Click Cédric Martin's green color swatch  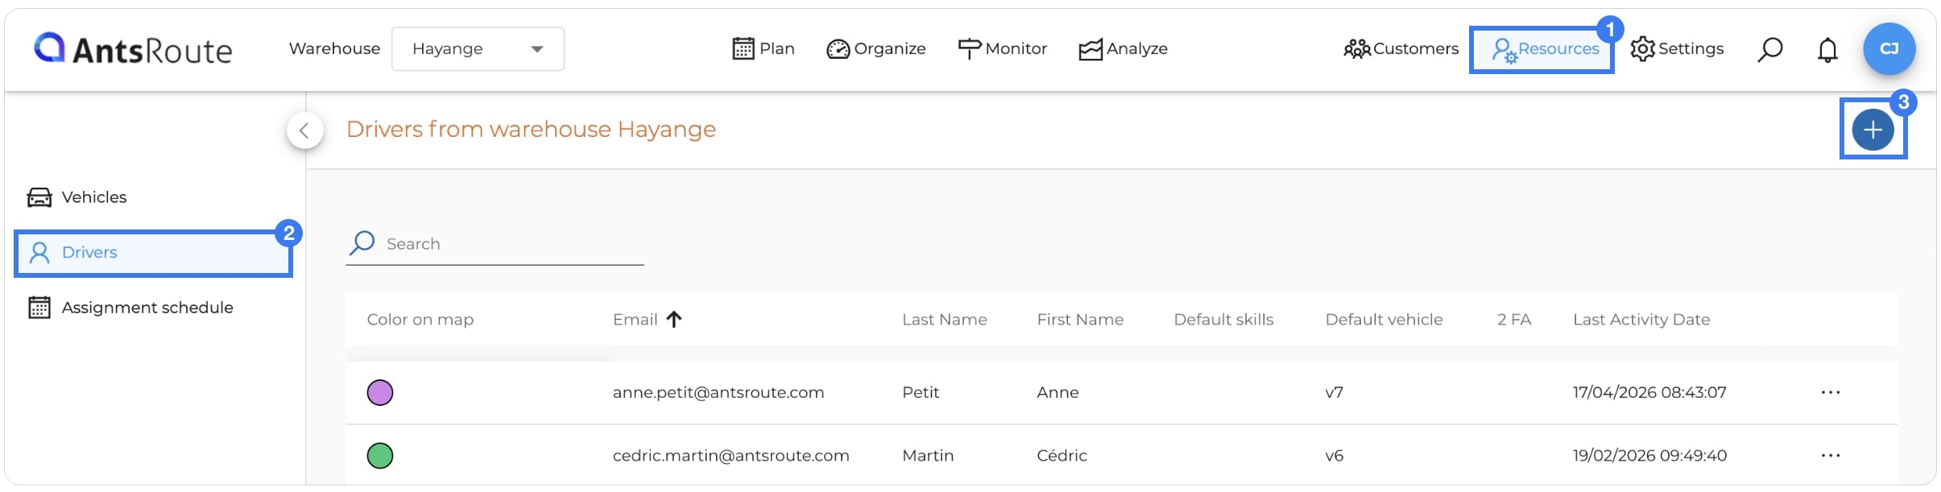tap(380, 456)
